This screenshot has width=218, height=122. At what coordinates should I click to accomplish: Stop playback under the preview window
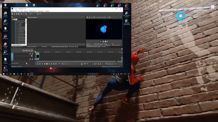click(106, 41)
